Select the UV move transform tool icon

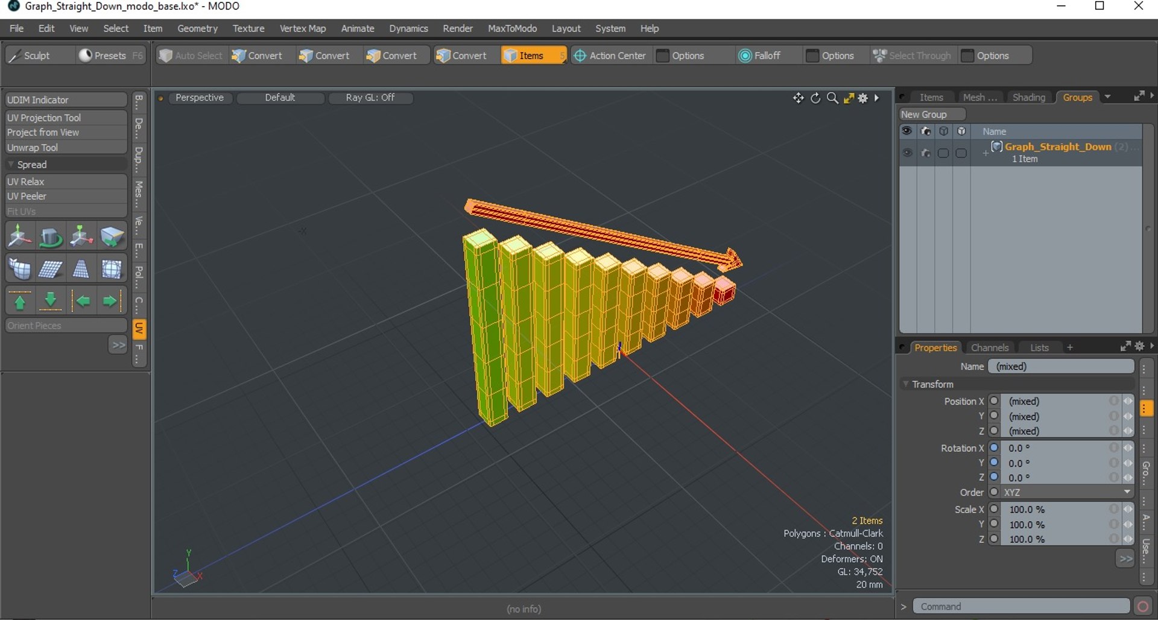(20, 237)
